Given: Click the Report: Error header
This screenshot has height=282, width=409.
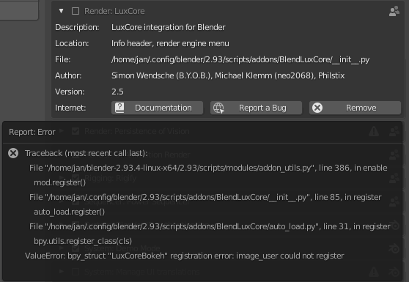Looking at the screenshot, I should click(x=32, y=132).
